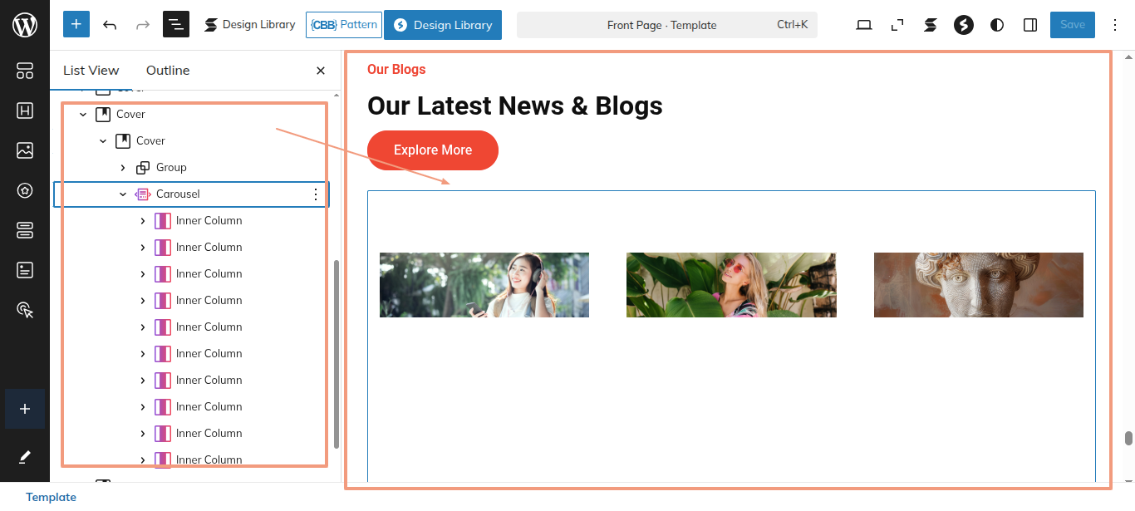Click the Group block icon in List View
This screenshot has height=511, width=1135.
coord(143,168)
